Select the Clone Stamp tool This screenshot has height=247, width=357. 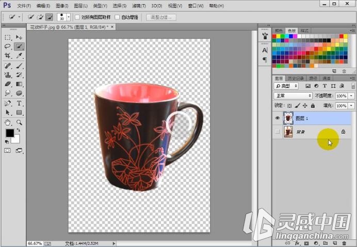8,75
